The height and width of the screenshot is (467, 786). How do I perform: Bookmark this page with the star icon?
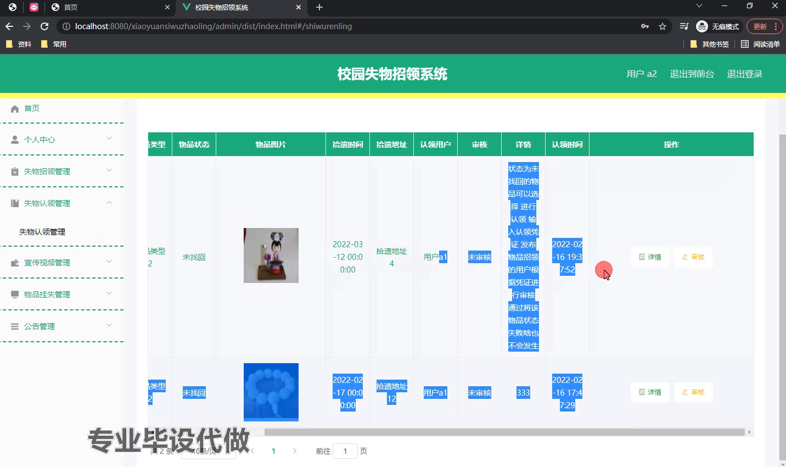pyautogui.click(x=663, y=26)
